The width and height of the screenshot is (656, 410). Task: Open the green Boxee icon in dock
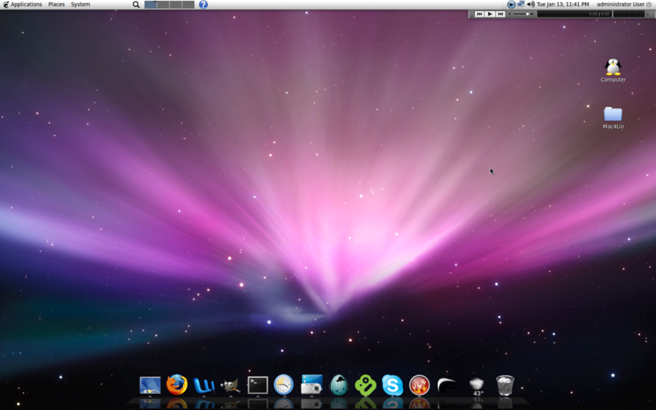365,385
